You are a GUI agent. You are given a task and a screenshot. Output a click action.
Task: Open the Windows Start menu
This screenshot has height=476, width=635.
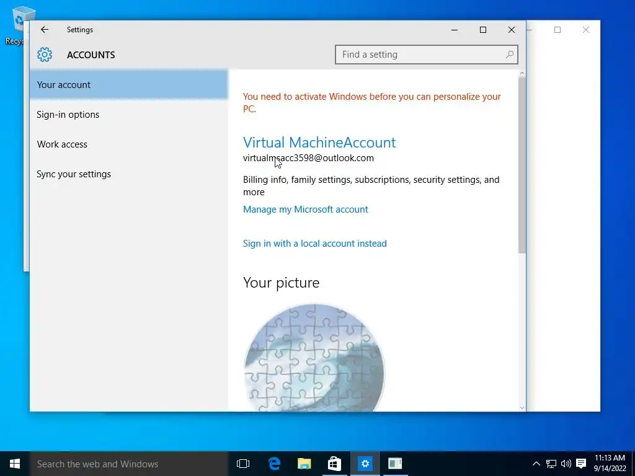(x=15, y=464)
